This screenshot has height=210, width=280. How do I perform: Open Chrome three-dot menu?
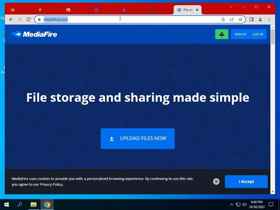pyautogui.click(x=269, y=19)
